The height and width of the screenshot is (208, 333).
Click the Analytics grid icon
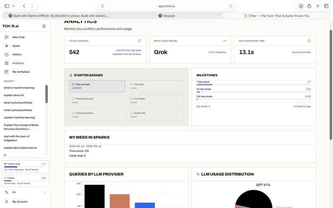click(x=7, y=63)
